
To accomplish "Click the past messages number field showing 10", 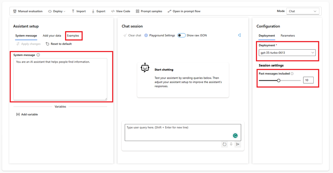I will coord(308,80).
